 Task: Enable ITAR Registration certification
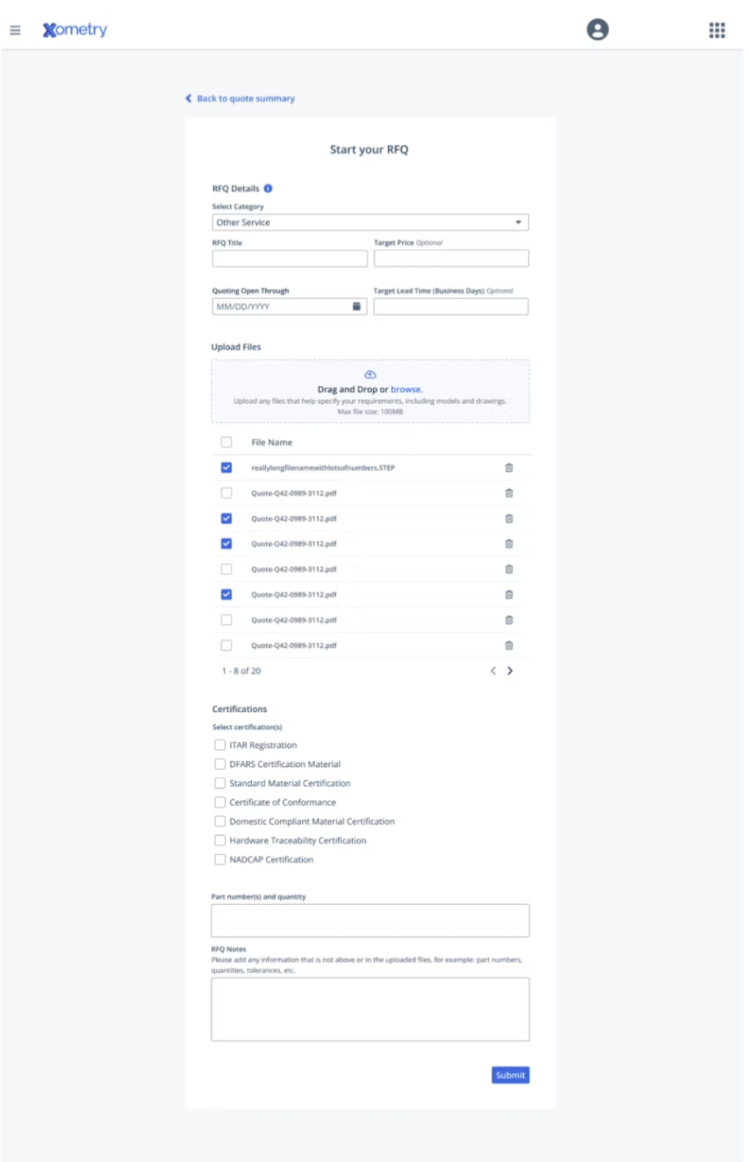tap(220, 745)
